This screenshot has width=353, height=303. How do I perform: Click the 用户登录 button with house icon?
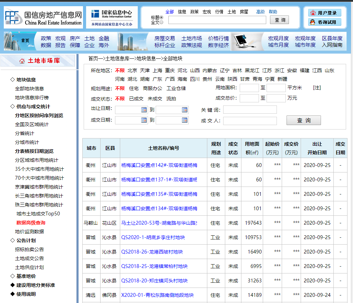324,13
